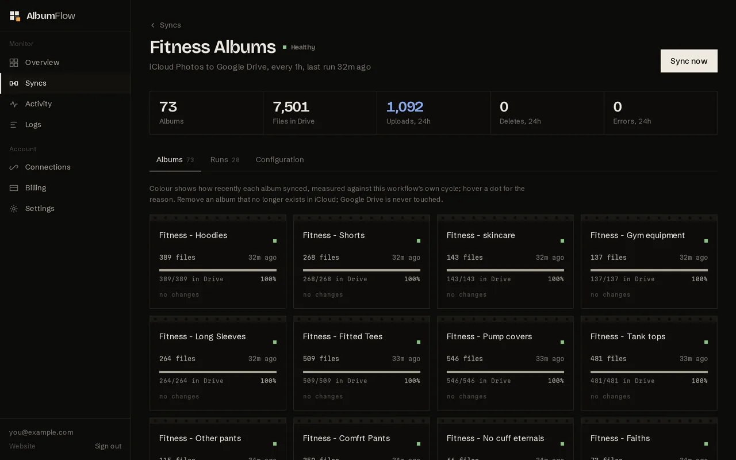Click the status dot on Fitness - skincare
The height and width of the screenshot is (460, 736).
tap(562, 241)
